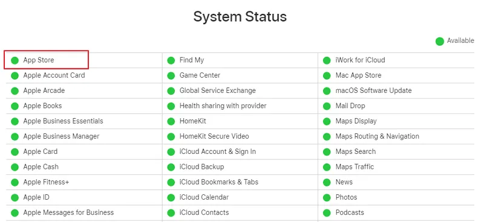Open Apple Business Essentials status
The height and width of the screenshot is (222, 484).
[64, 121]
